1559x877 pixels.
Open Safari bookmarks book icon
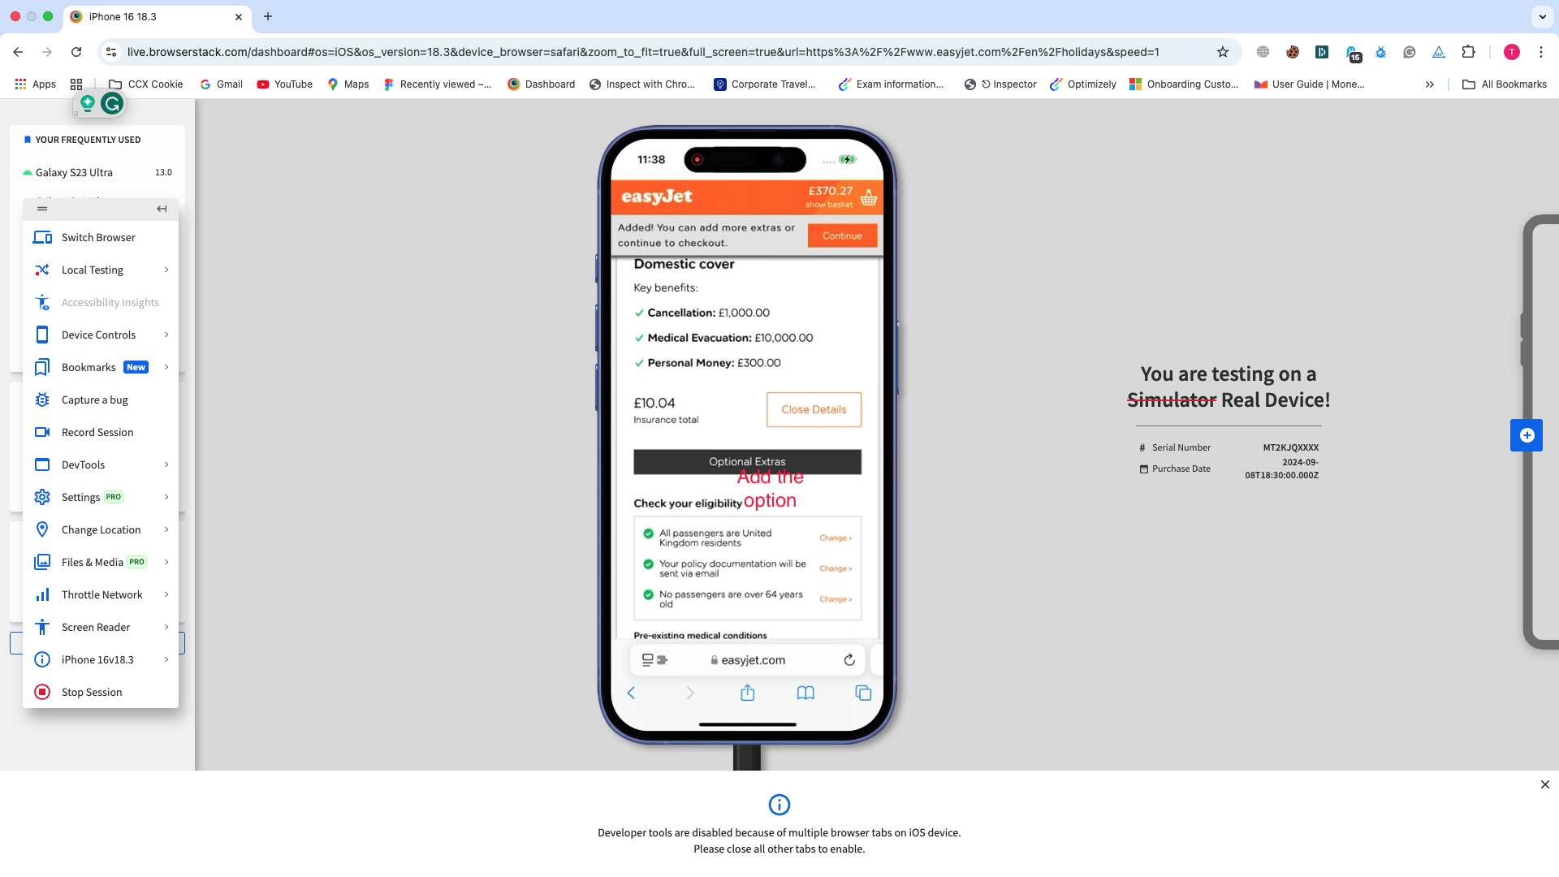(805, 693)
